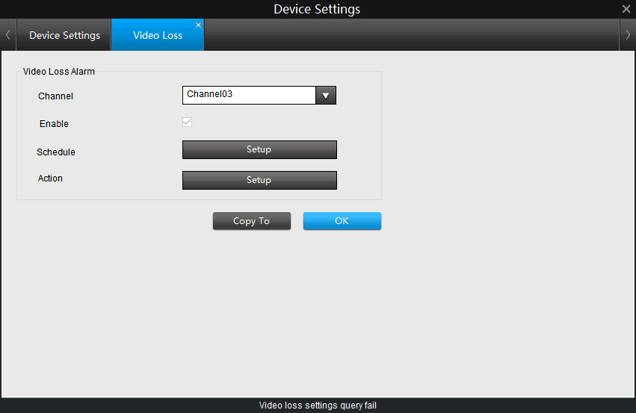The image size is (636, 413).
Task: Click the 'Video Loss Alarm' group label
Action: [x=59, y=72]
